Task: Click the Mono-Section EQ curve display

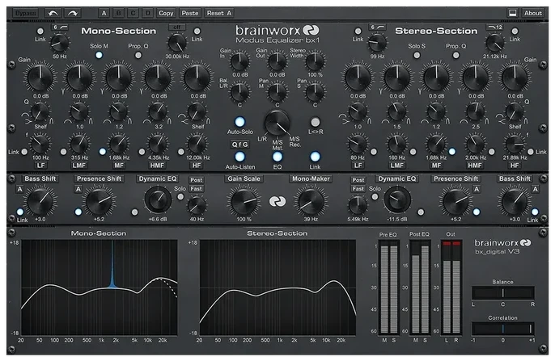Action: pyautogui.click(x=99, y=288)
